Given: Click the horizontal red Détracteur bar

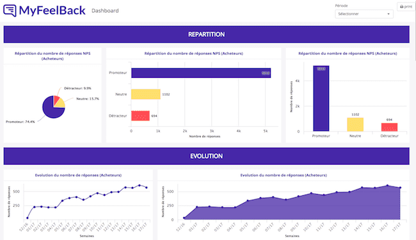Looking at the screenshot, I should [x=140, y=116].
